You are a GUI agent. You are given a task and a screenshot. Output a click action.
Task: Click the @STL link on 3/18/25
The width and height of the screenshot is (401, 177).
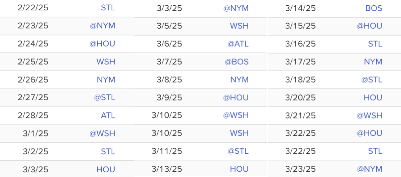(372, 80)
